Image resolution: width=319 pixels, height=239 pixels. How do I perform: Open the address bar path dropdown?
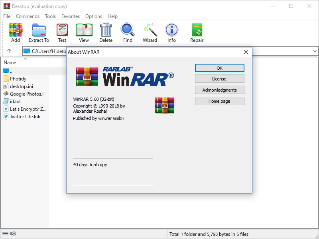315,51
